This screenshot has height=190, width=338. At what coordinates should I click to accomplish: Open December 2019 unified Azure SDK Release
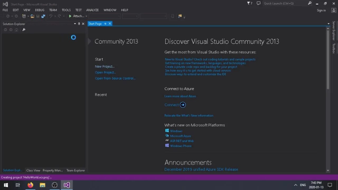pos(201,169)
